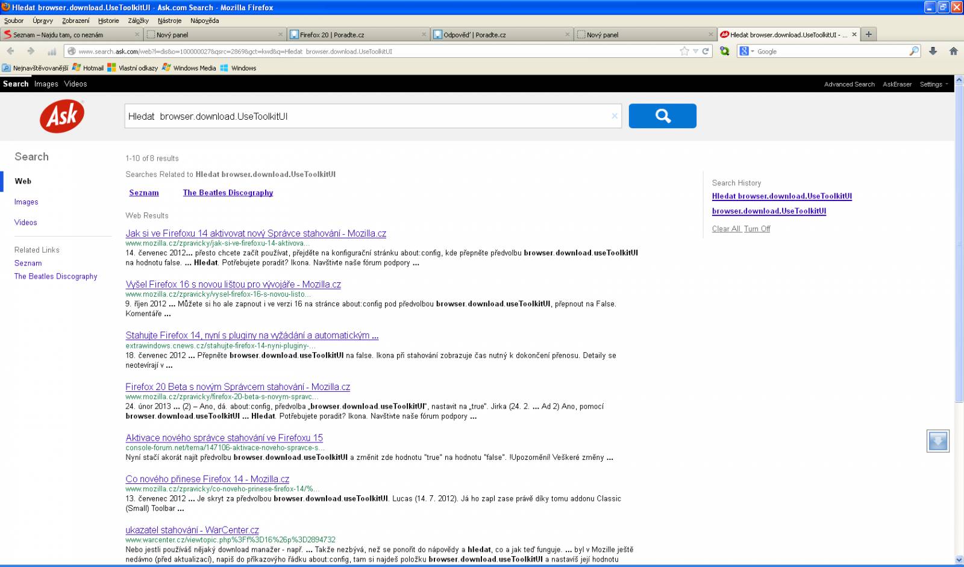Image resolution: width=964 pixels, height=567 pixels.
Task: Select Images in the left sidebar
Action: [x=27, y=202]
